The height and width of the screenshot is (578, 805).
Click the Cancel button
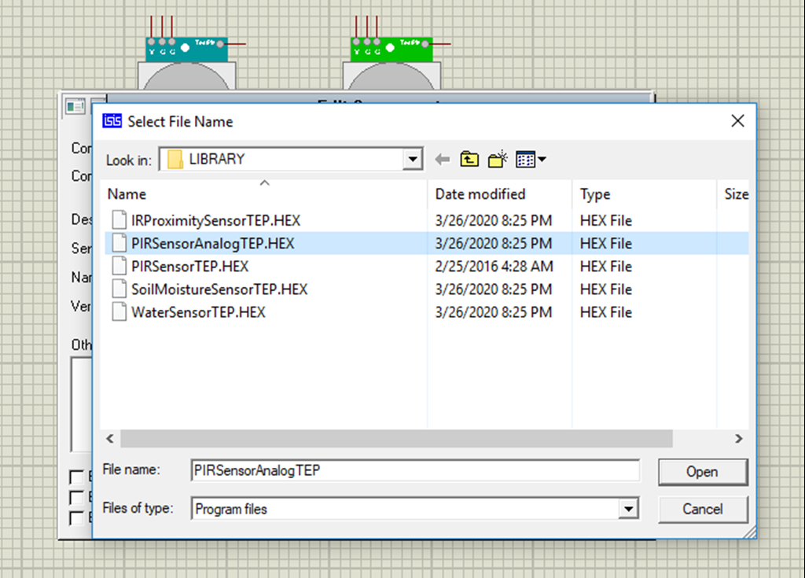coord(702,509)
